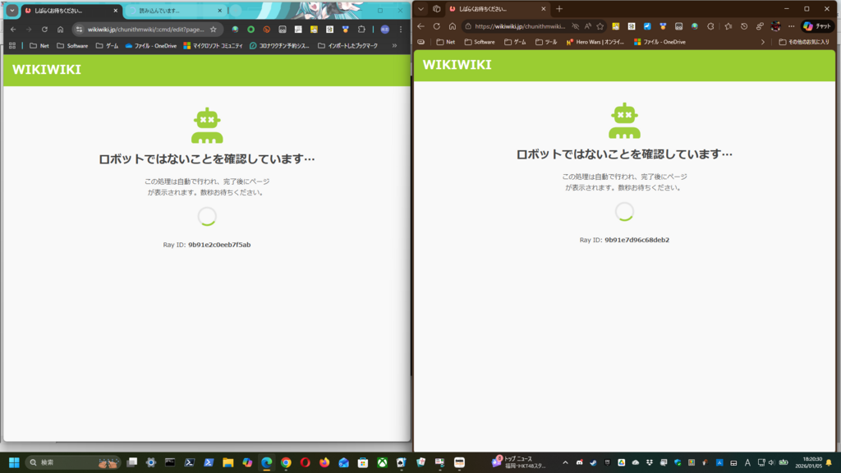The width and height of the screenshot is (841, 473).
Task: Click the WIKIWIKI logo in Chrome page
Action: click(x=47, y=70)
